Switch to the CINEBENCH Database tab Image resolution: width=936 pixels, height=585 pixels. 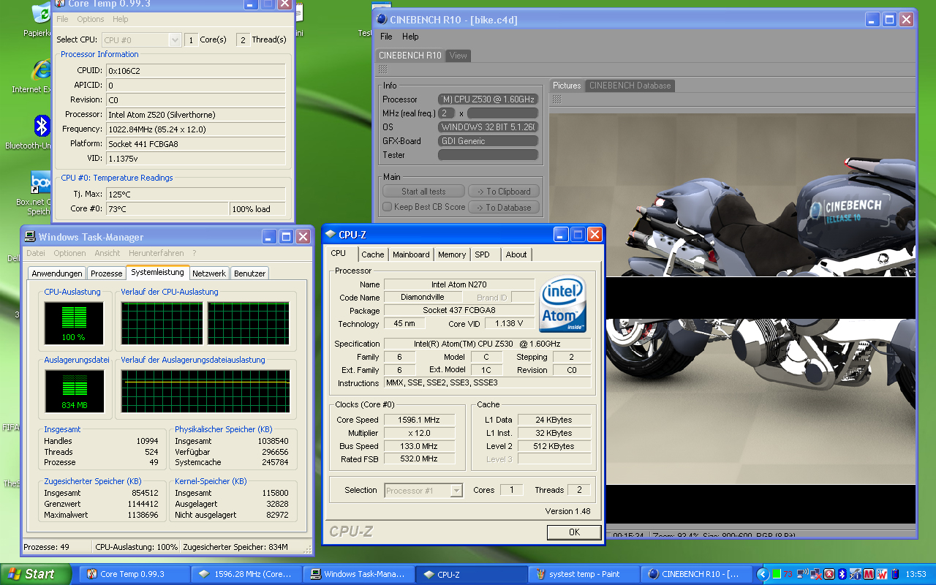630,86
